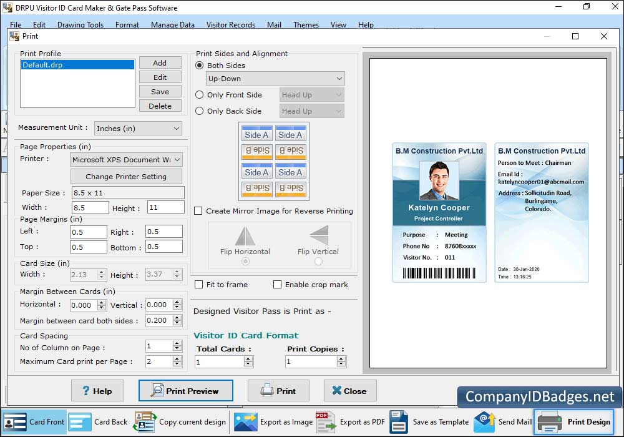Screen dimensions: 624x437
Task: Open Only Front Side Head Up dropdown
Action: coord(311,95)
